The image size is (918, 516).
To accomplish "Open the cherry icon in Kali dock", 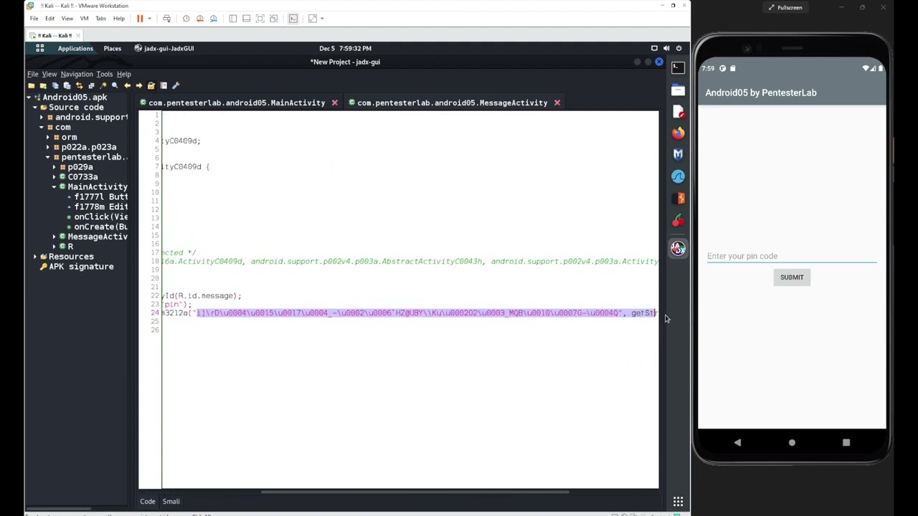I will click(x=678, y=221).
